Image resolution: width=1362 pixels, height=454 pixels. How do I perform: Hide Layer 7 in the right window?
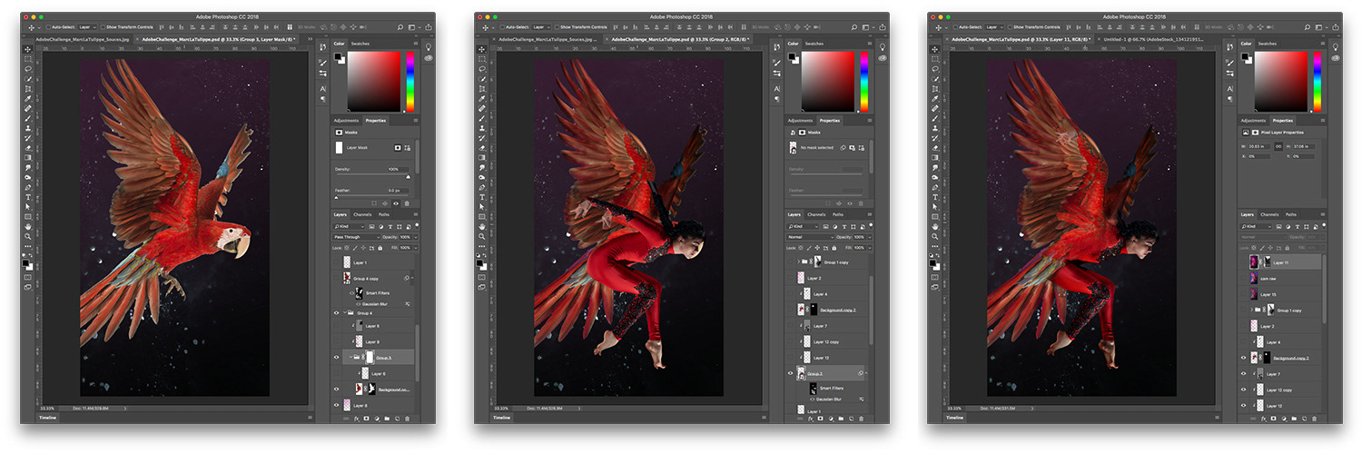tap(1244, 374)
